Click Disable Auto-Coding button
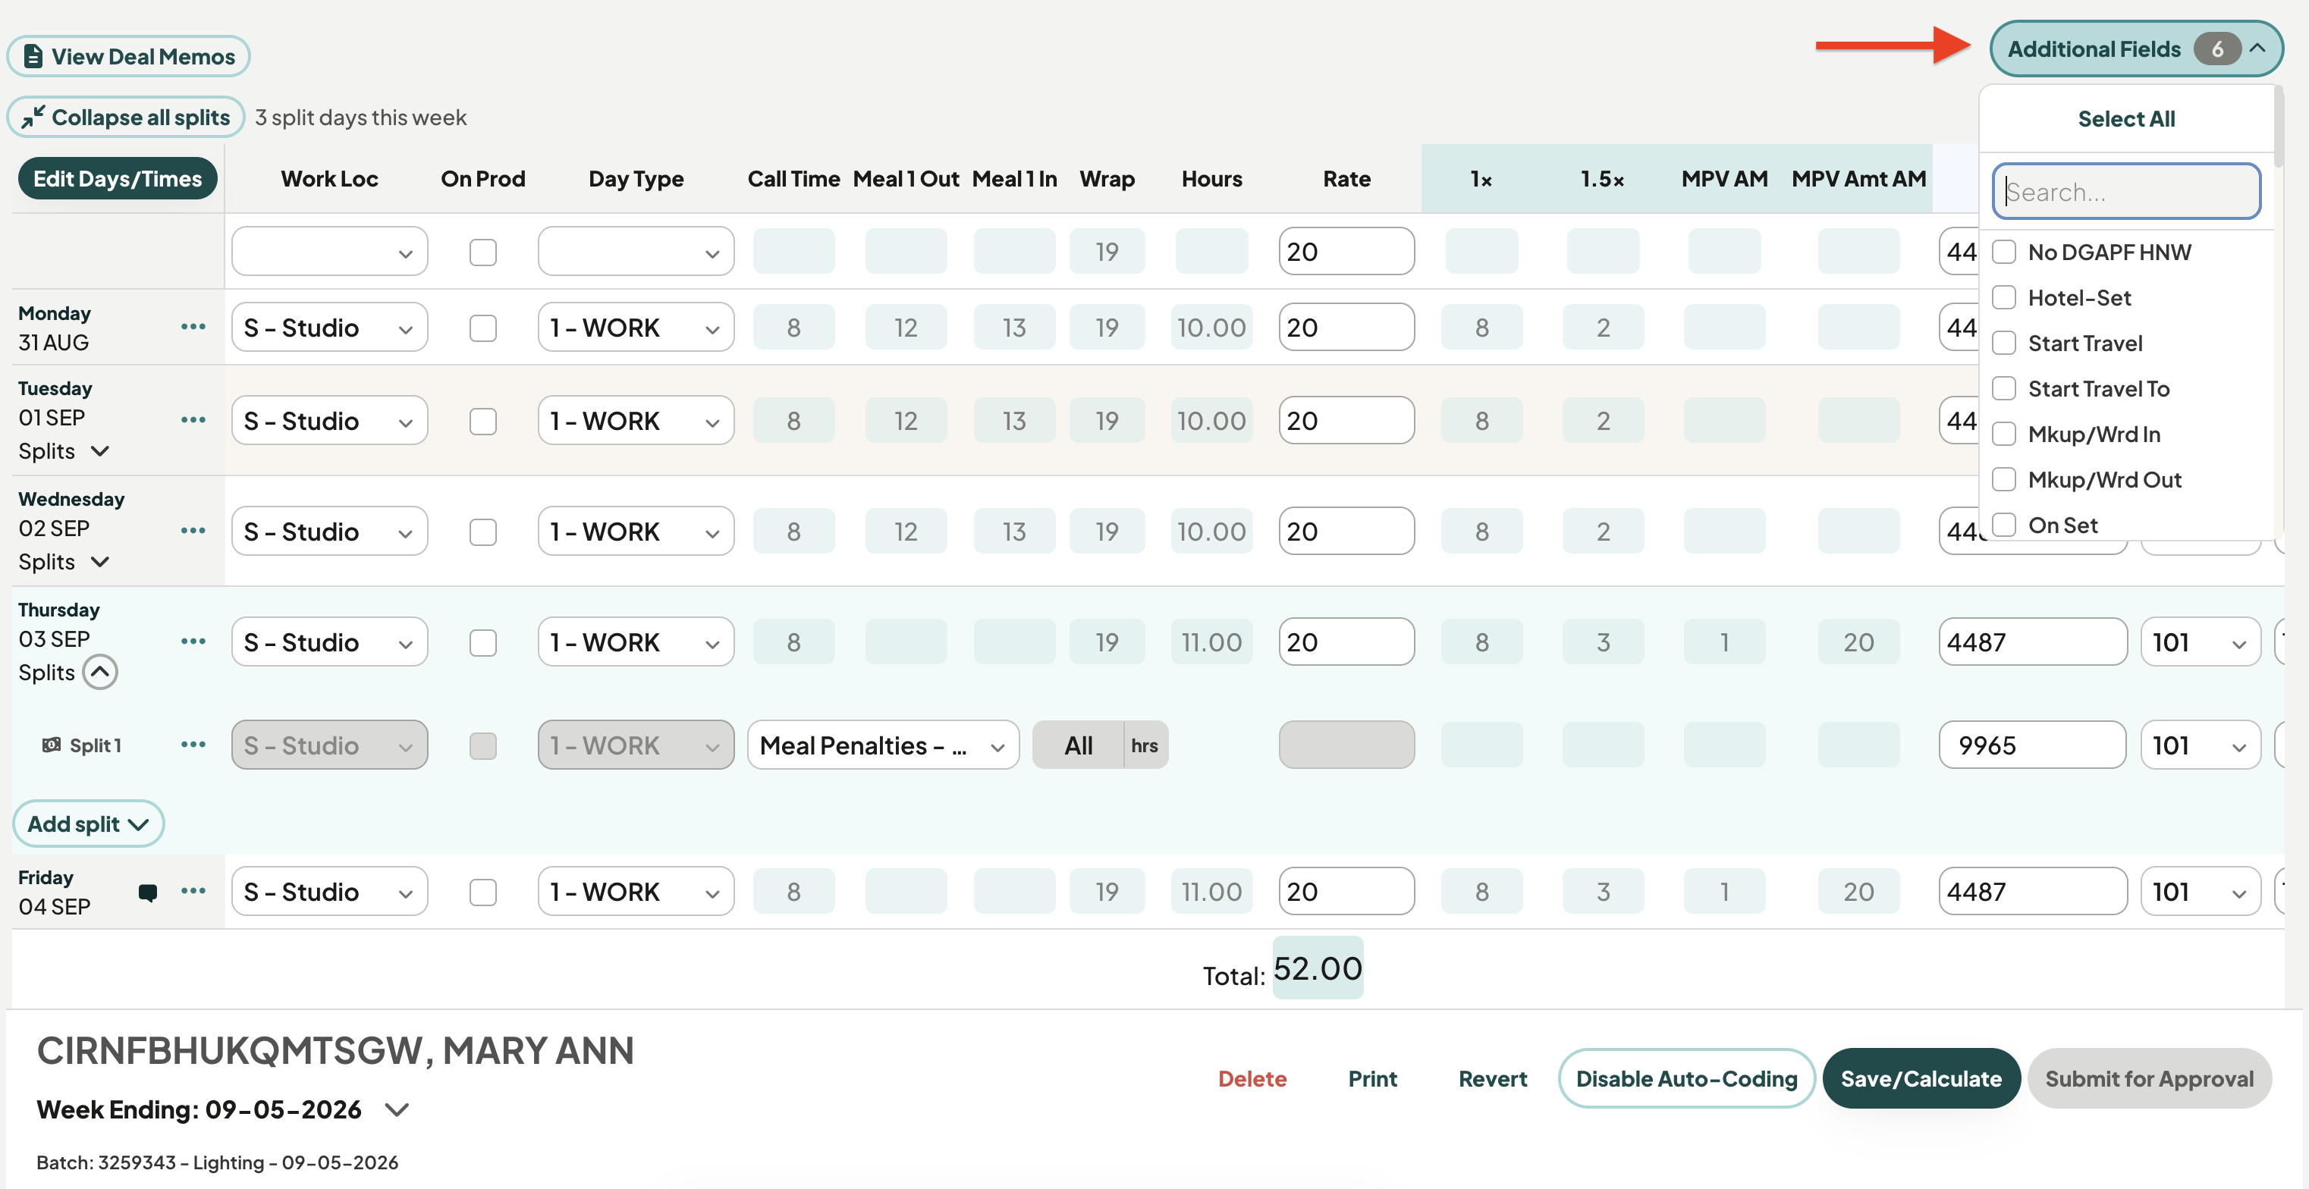The height and width of the screenshot is (1189, 2309). point(1686,1079)
